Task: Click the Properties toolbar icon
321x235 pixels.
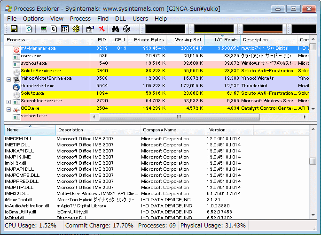Action: click(90, 29)
